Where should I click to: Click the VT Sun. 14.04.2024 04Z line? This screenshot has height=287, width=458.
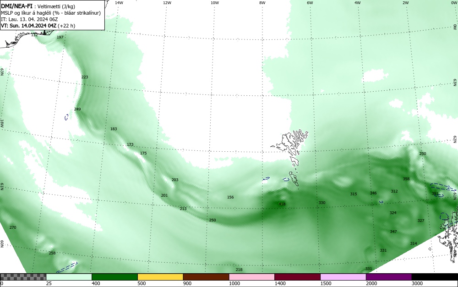[38, 26]
